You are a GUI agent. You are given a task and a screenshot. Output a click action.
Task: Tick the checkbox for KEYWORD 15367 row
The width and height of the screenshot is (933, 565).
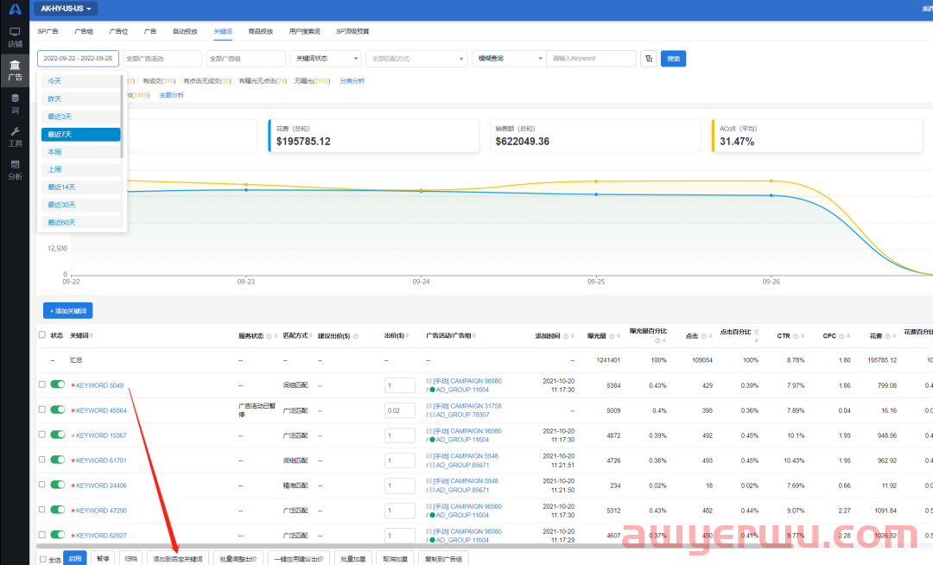coord(41,435)
